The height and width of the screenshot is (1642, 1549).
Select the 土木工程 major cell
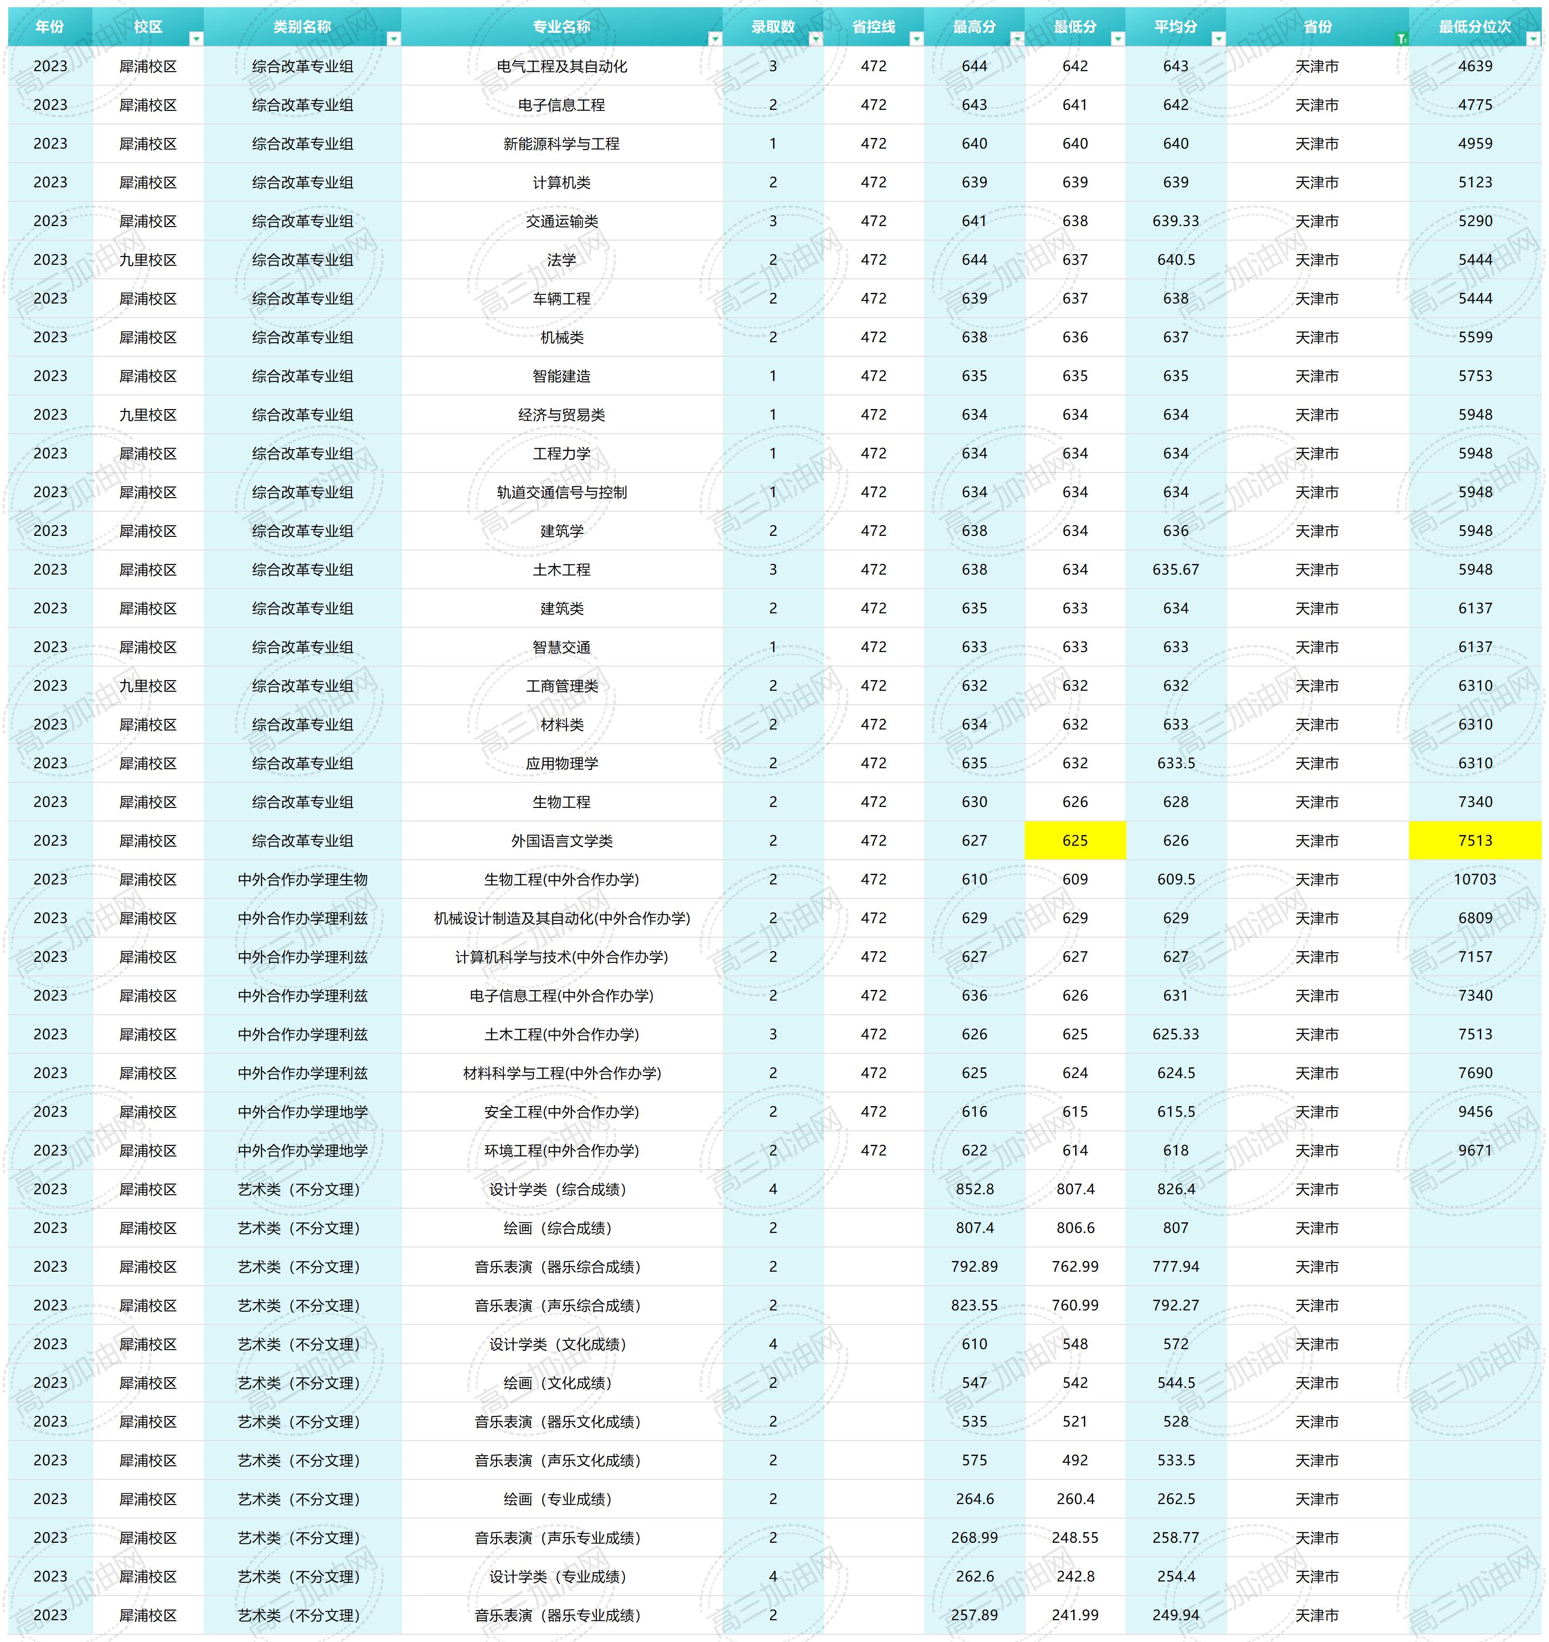[x=562, y=570]
